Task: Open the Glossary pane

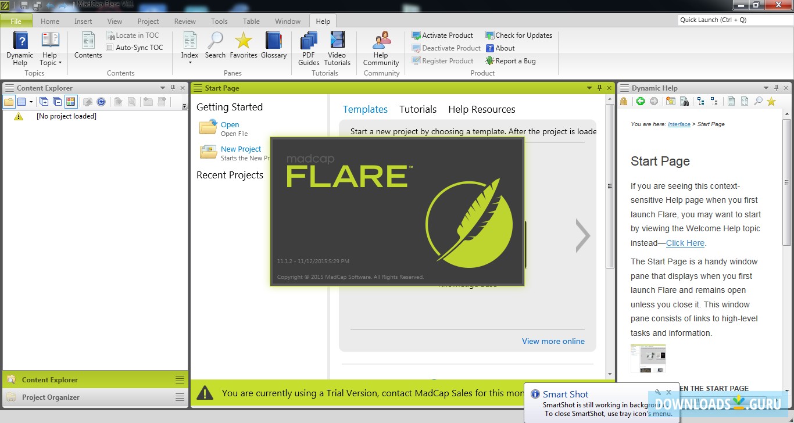Action: pyautogui.click(x=274, y=45)
